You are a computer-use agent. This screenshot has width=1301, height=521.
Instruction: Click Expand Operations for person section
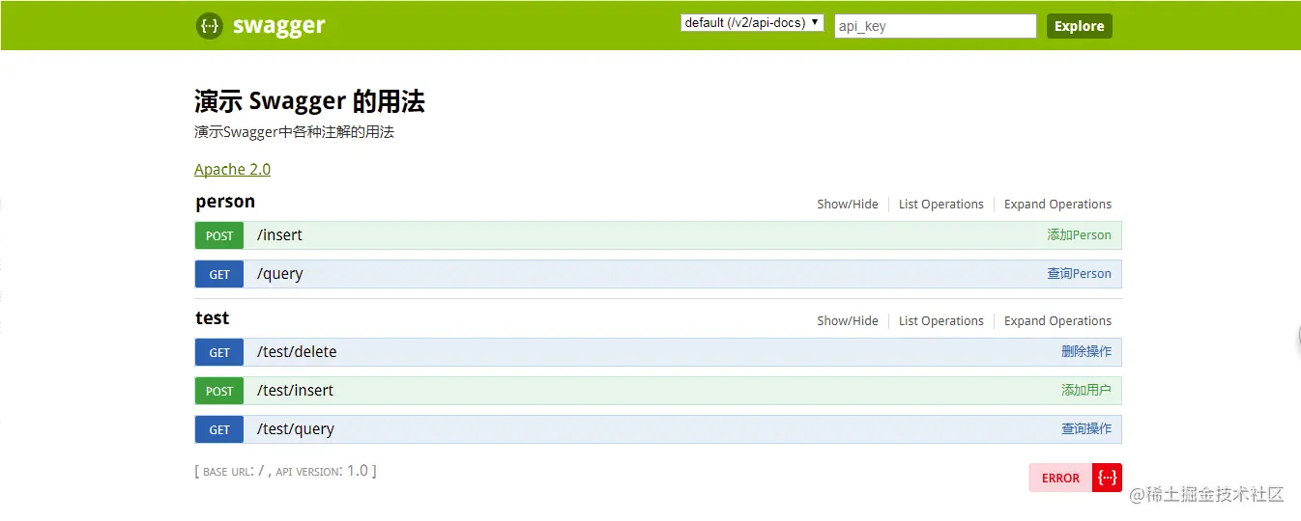pyautogui.click(x=1057, y=204)
